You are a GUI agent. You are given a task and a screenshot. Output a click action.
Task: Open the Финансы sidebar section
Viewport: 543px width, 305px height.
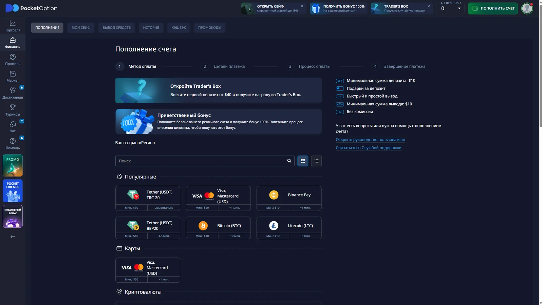click(13, 43)
